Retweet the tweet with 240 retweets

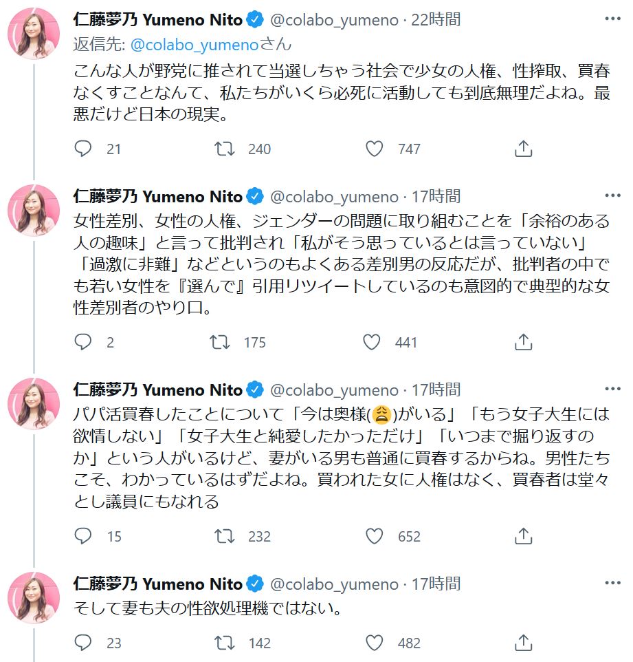coord(225,149)
